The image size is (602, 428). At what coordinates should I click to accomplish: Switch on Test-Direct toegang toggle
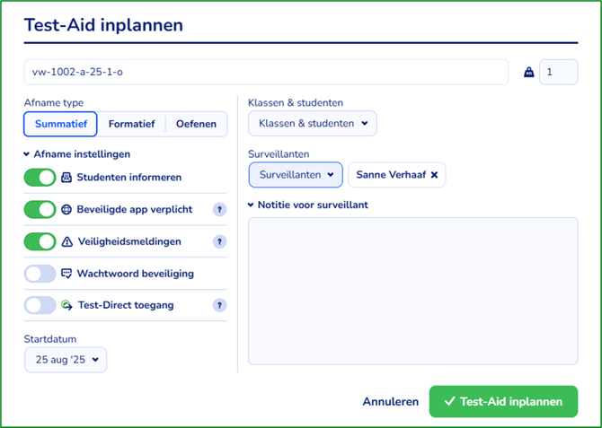click(x=40, y=305)
